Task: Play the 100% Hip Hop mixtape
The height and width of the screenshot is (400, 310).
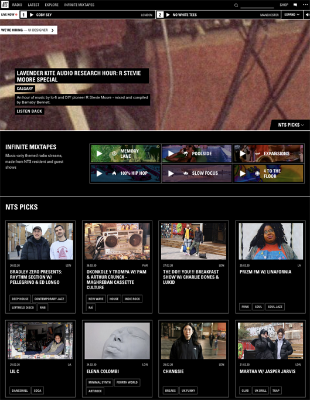Action: 100,174
